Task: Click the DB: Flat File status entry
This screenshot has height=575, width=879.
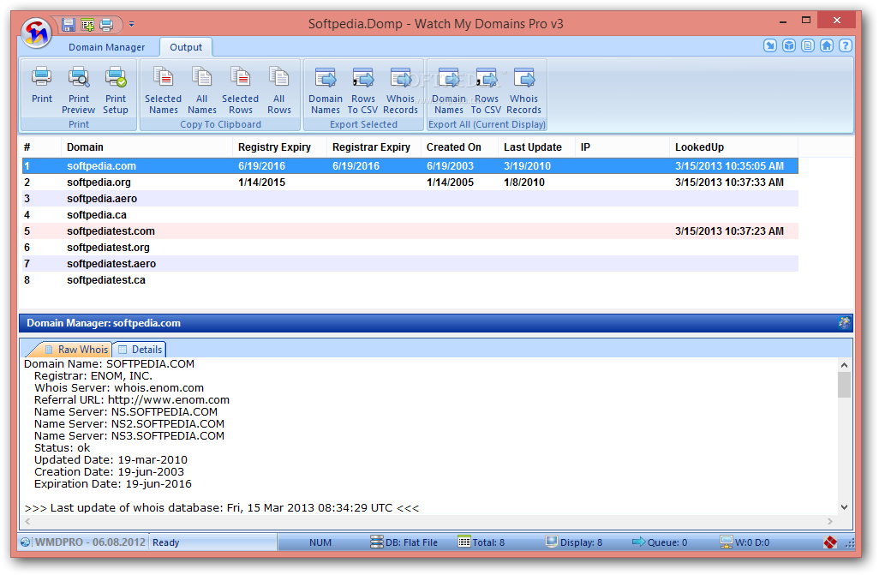Action: (404, 542)
